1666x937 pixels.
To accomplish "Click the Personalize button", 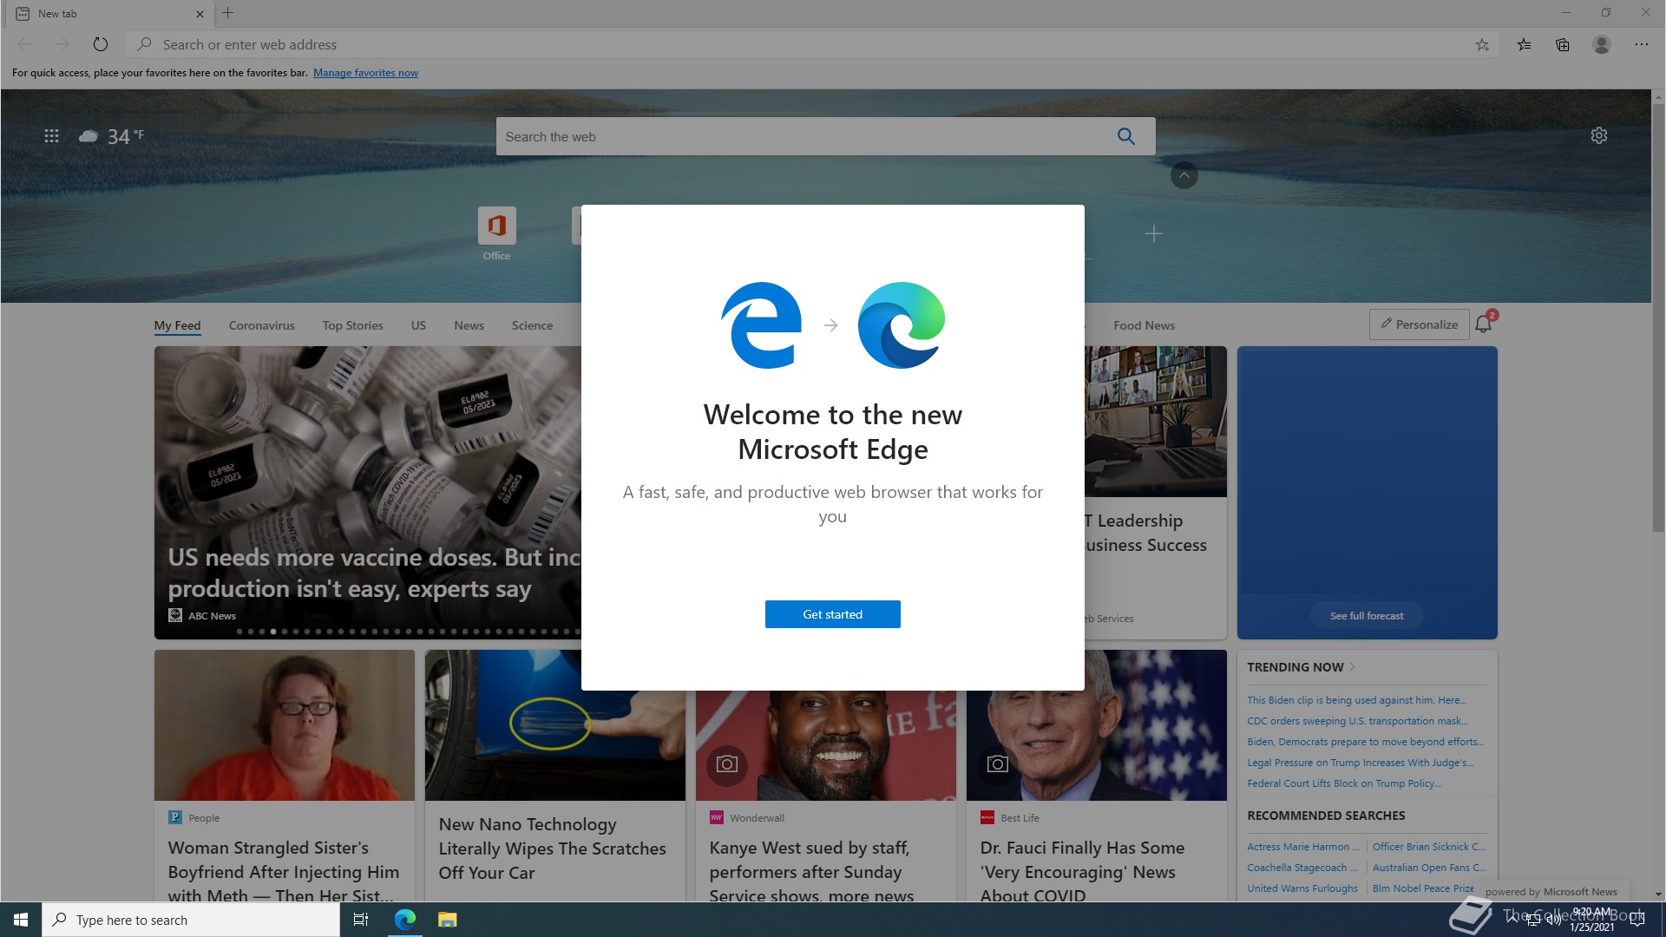I will click(x=1419, y=324).
